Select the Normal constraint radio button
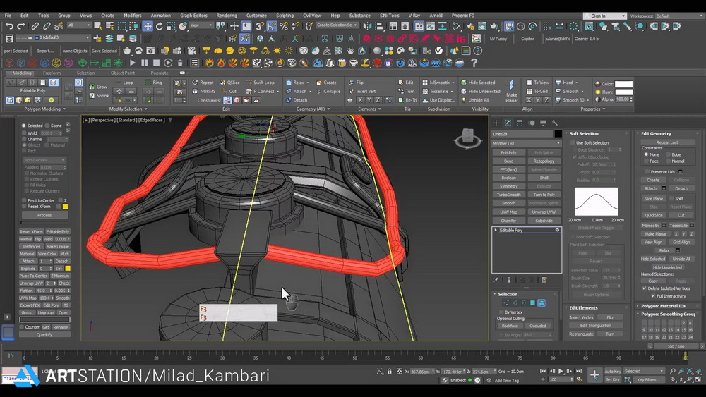 point(668,161)
